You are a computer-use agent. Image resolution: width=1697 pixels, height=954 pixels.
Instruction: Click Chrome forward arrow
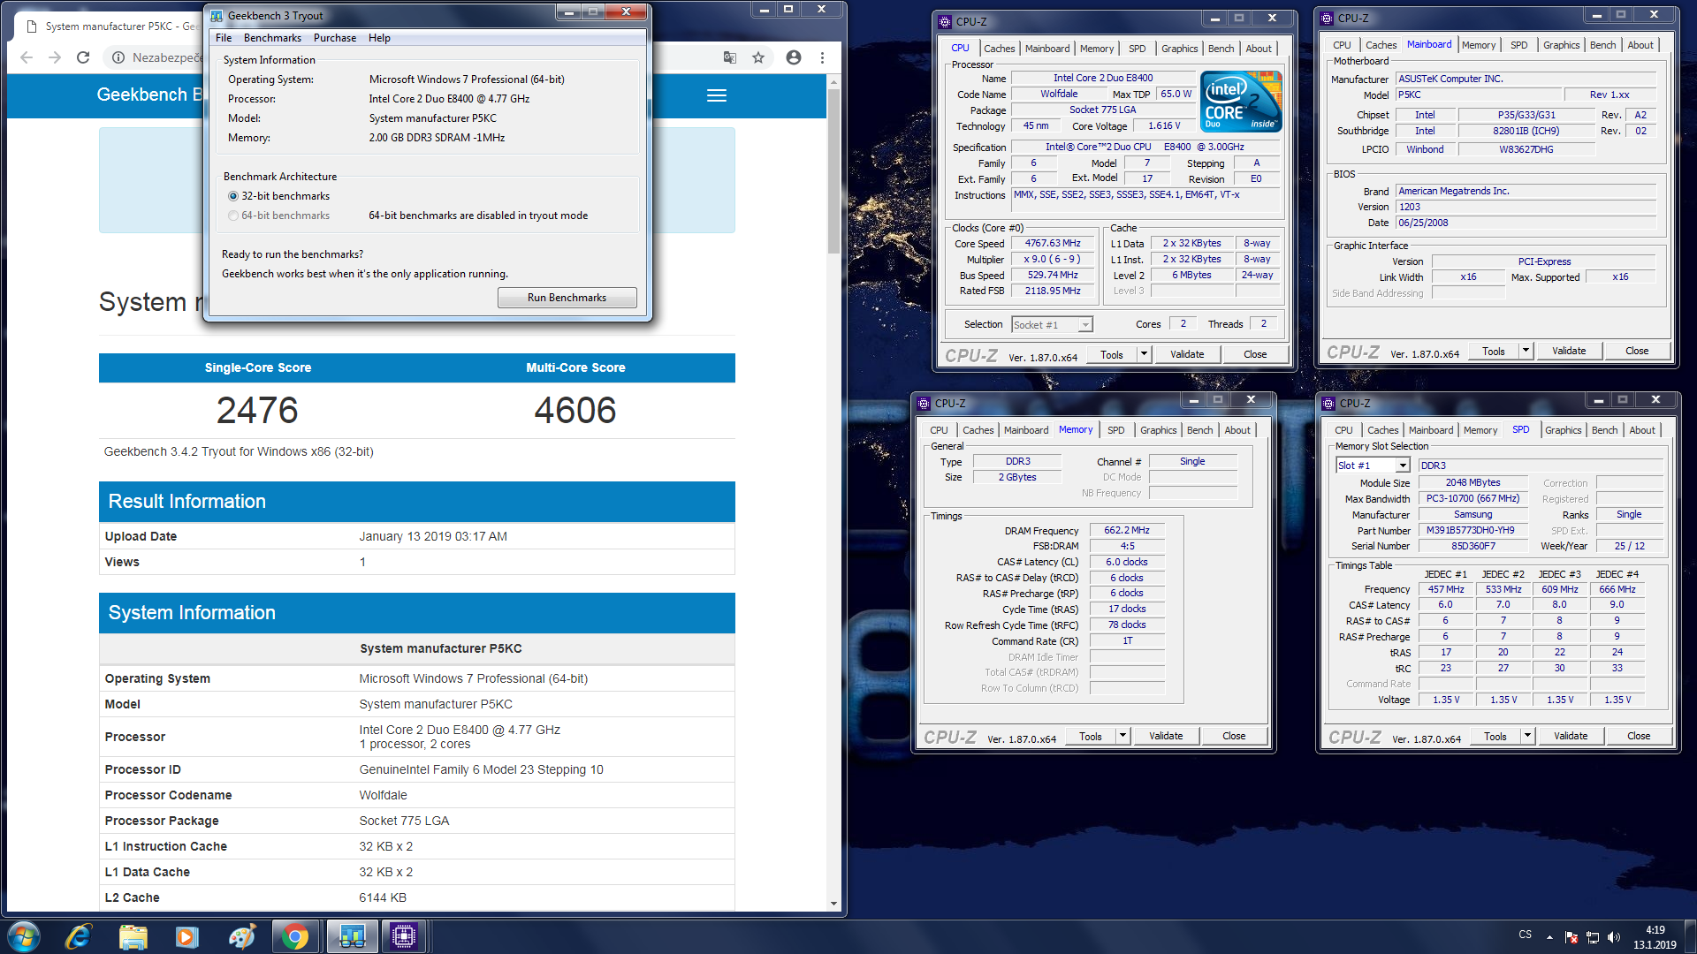tap(55, 57)
